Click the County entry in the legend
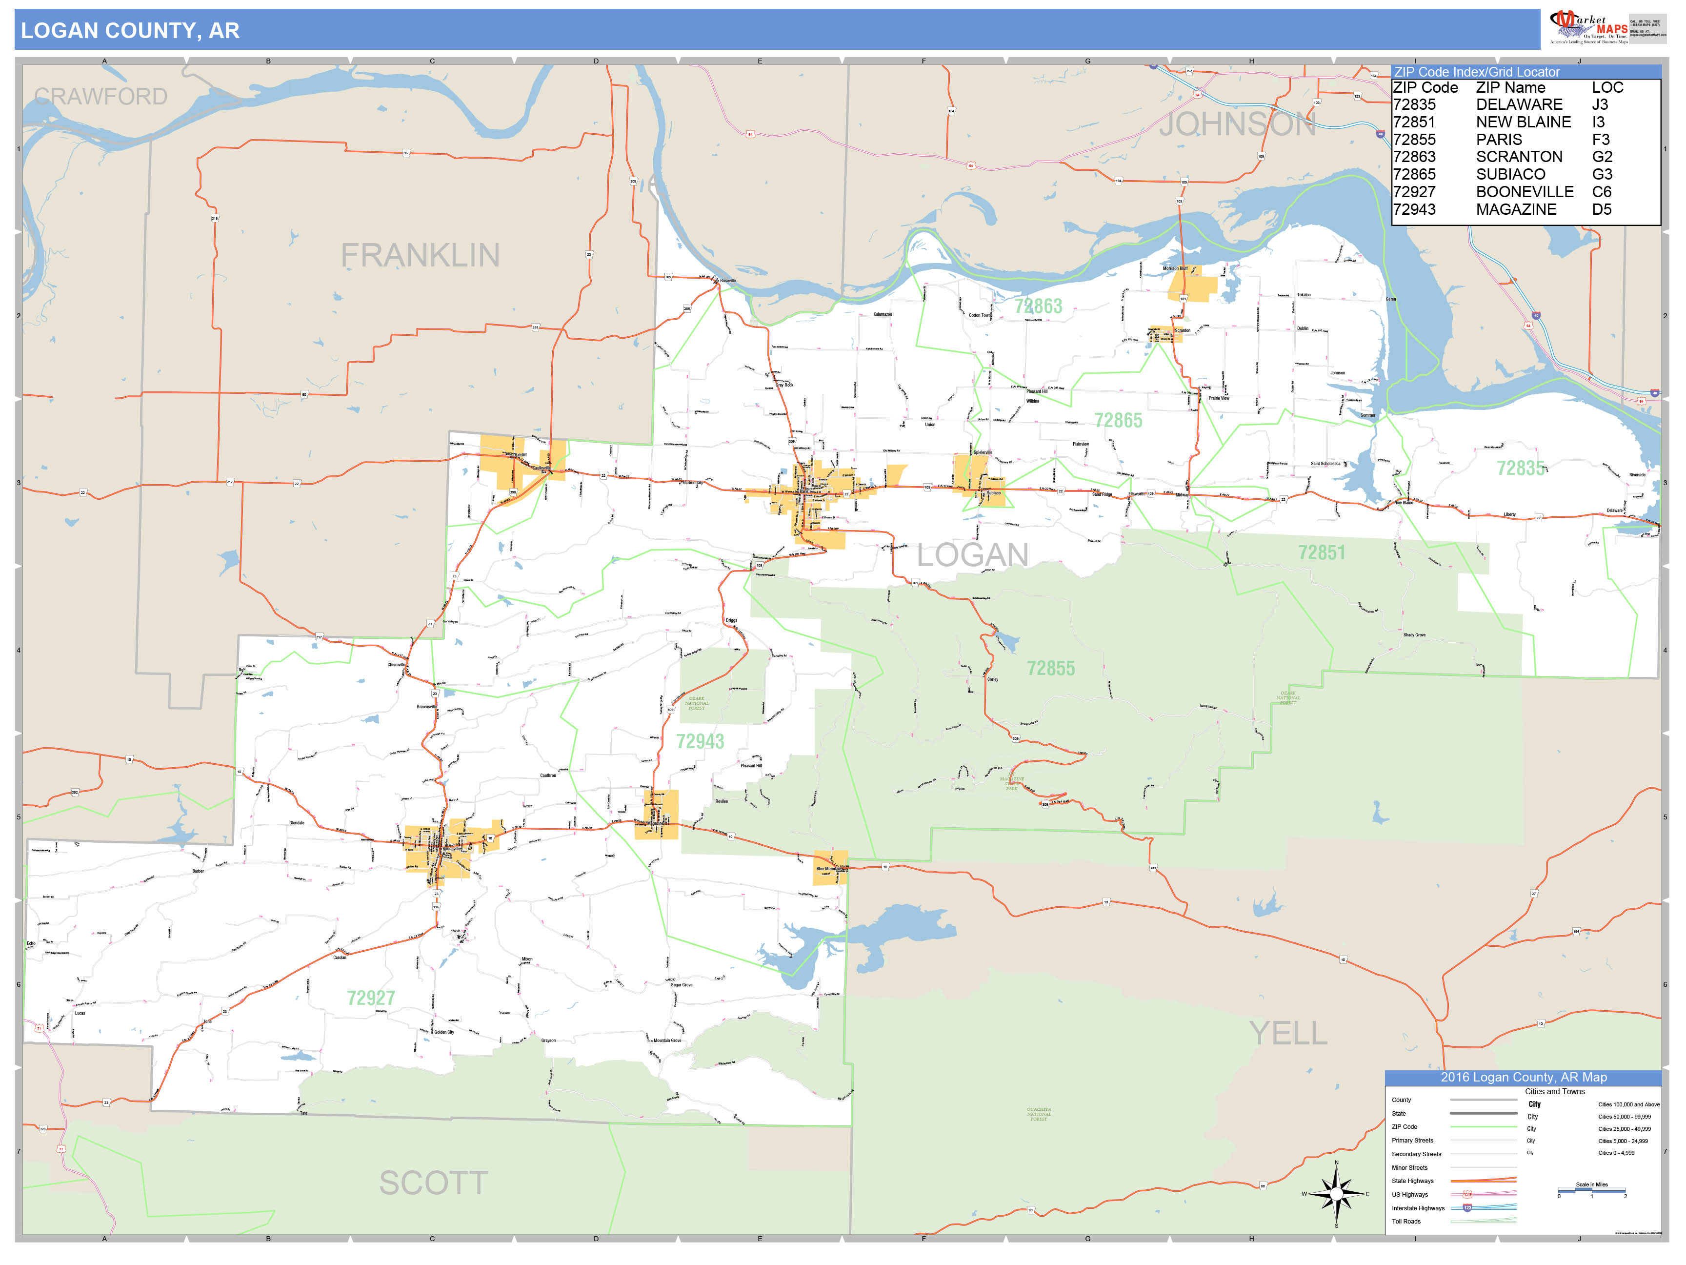This screenshot has width=1686, height=1265. pos(1401,1100)
